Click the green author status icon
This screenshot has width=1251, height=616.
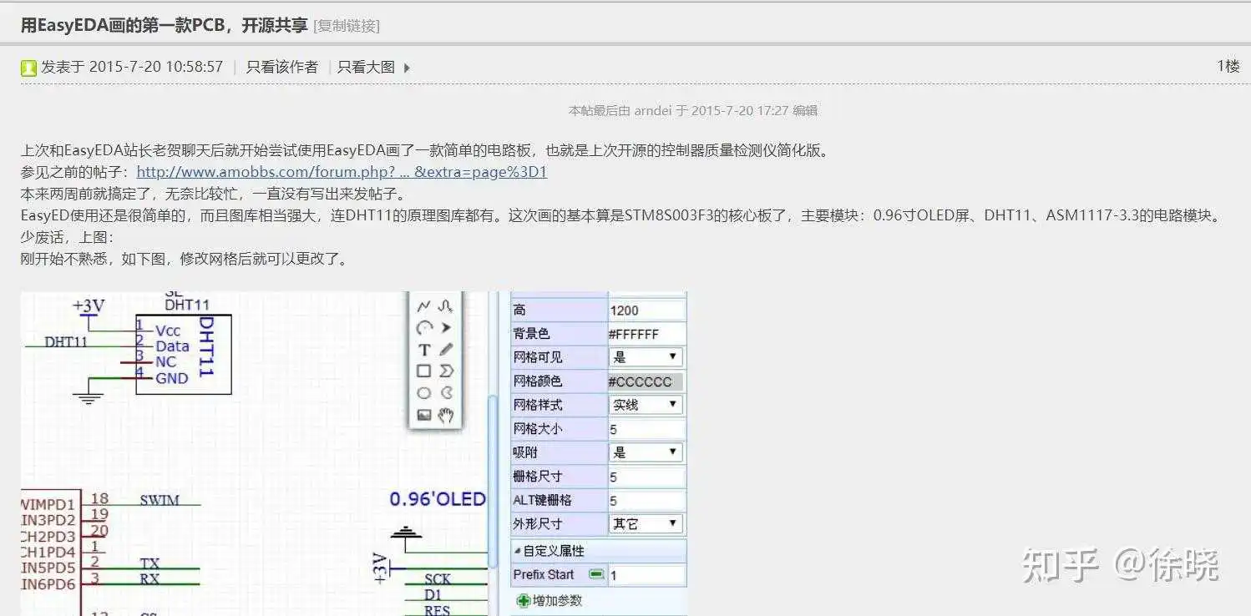click(x=28, y=68)
